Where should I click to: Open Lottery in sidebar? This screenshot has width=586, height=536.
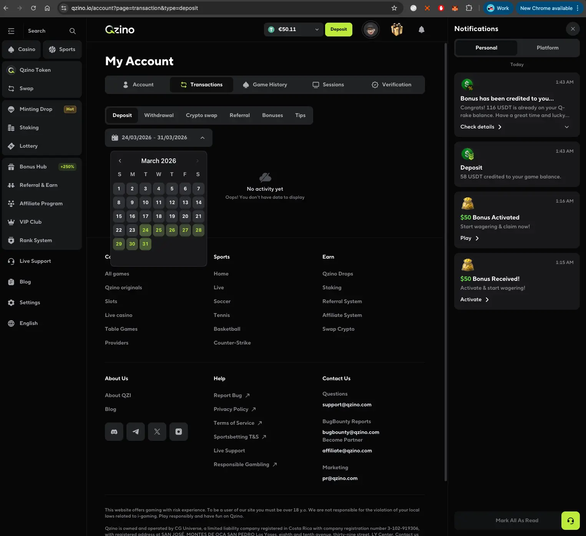42,146
